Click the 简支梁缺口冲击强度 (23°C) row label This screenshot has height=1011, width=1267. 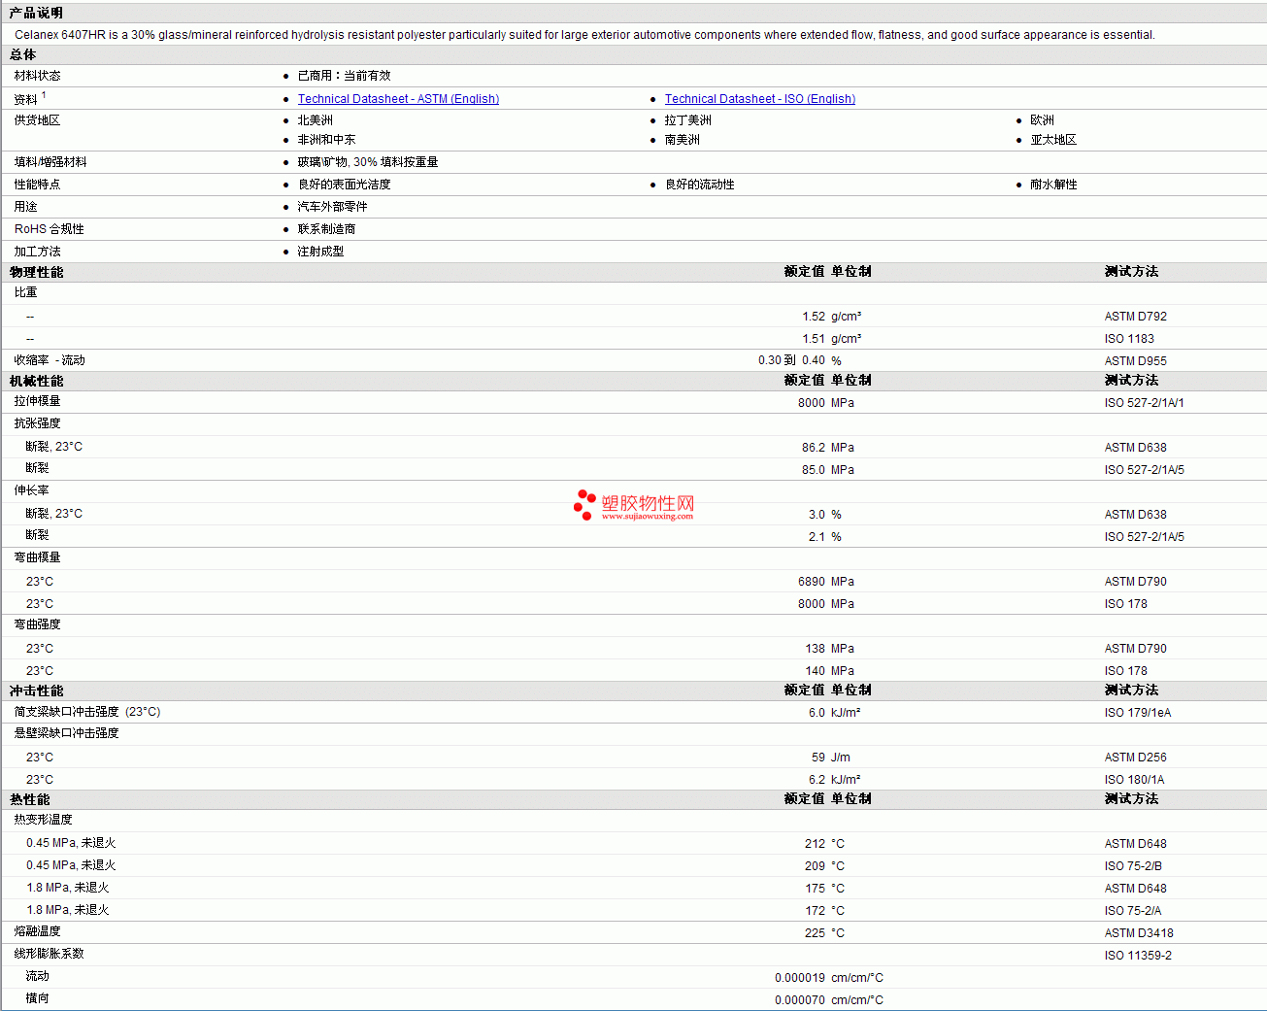click(x=87, y=712)
